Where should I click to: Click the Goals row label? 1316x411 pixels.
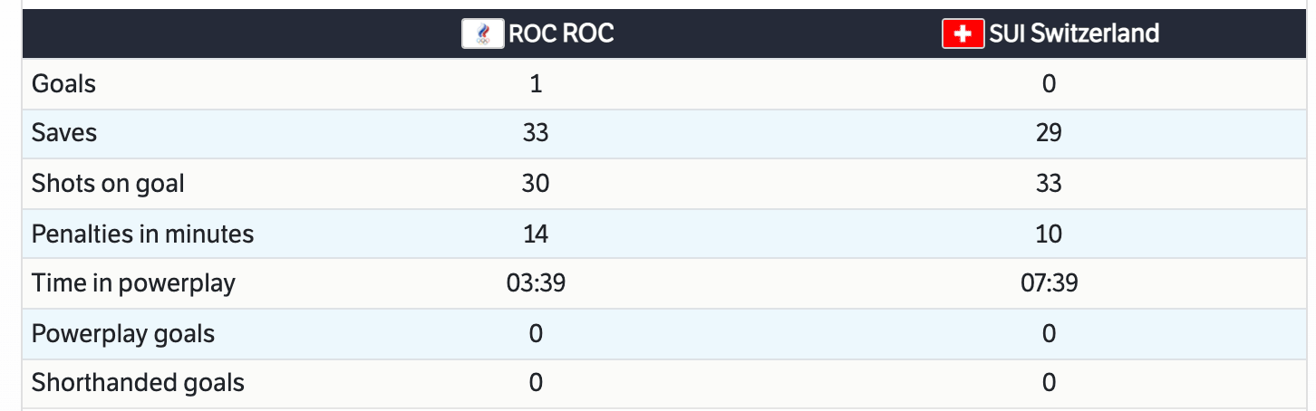pyautogui.click(x=63, y=84)
